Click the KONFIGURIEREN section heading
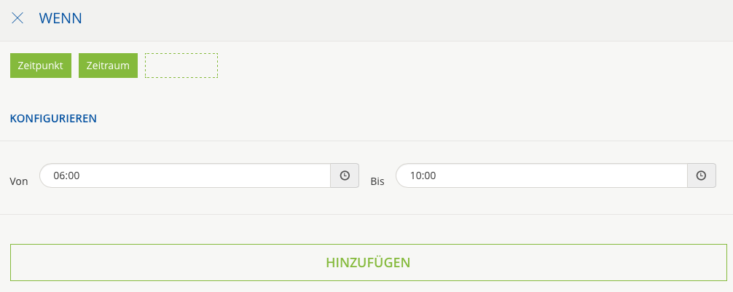The height and width of the screenshot is (292, 733). pyautogui.click(x=53, y=118)
